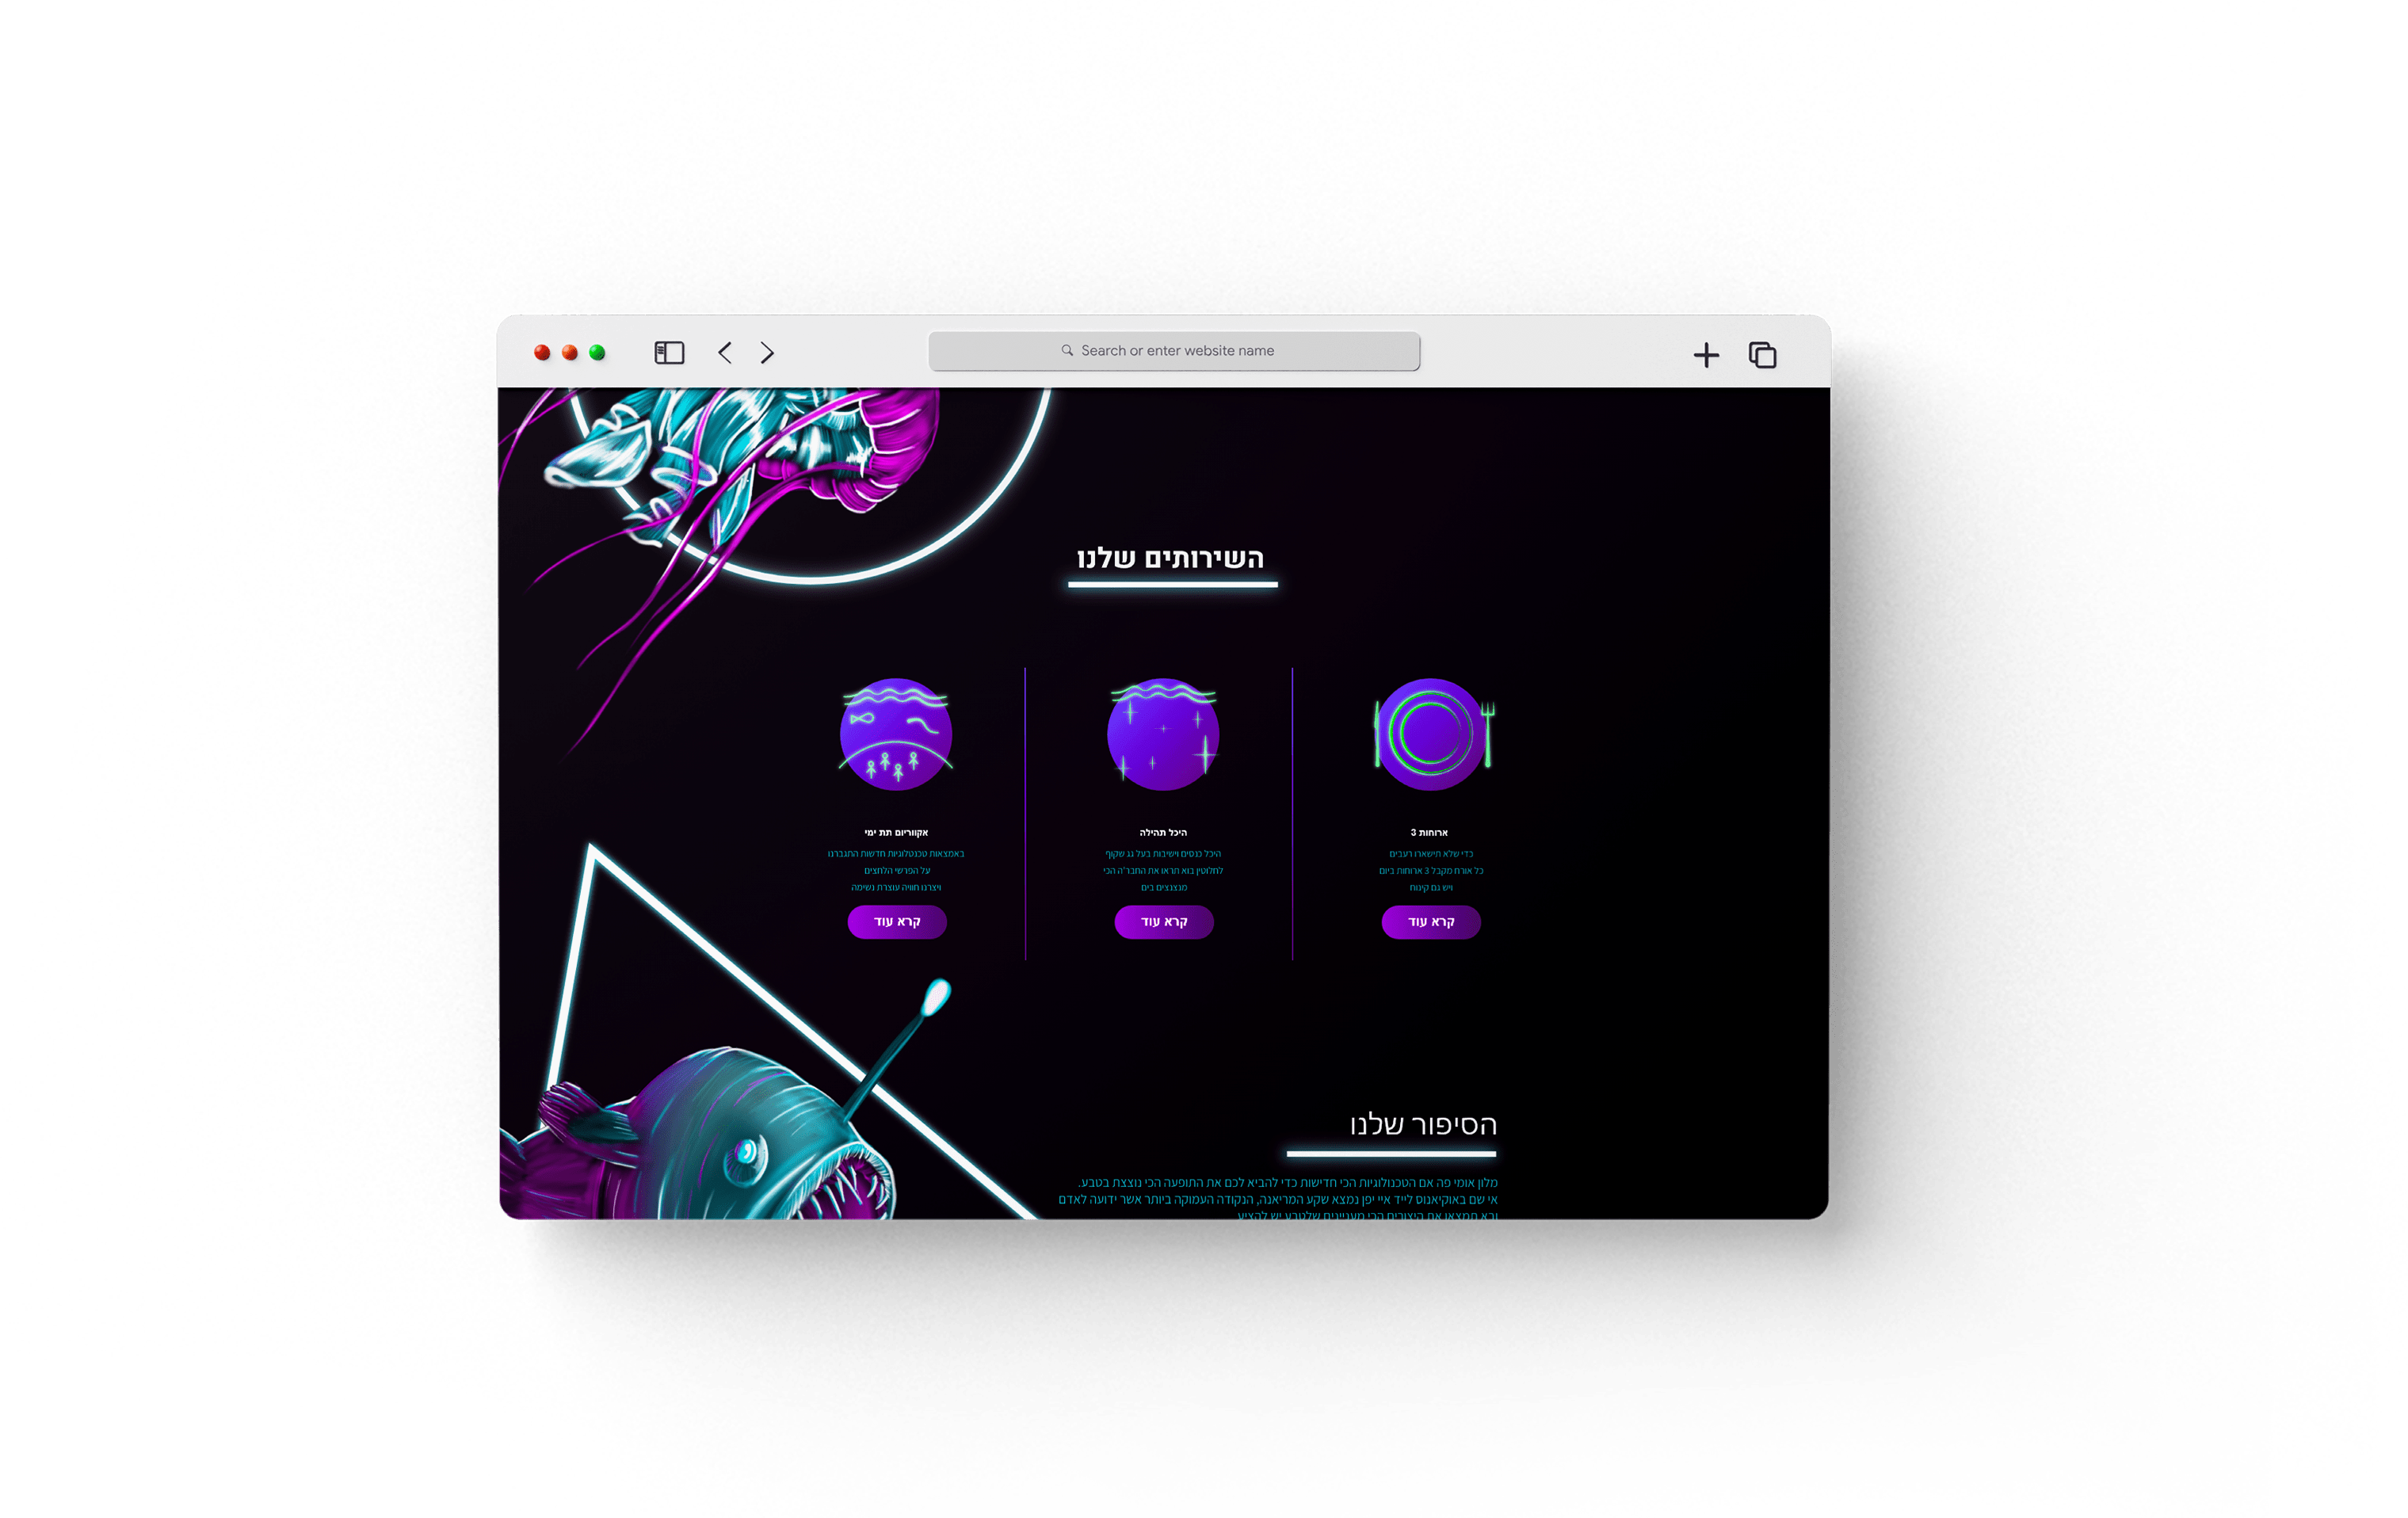Click the 'היכל תהילה' title
2408x1518 pixels.
(x=1163, y=832)
